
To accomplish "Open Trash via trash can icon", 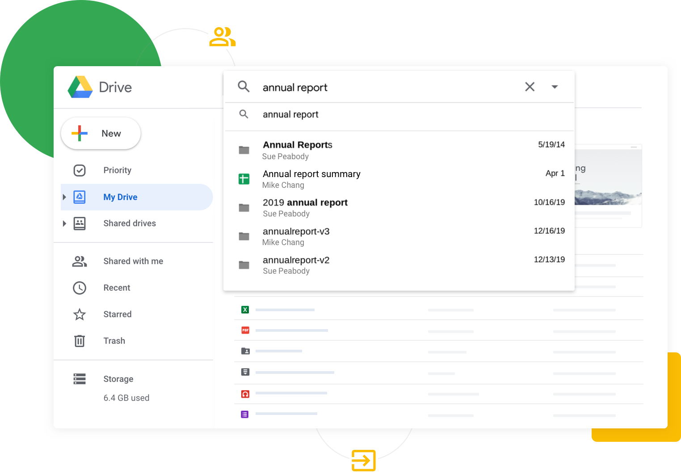I will pos(80,341).
